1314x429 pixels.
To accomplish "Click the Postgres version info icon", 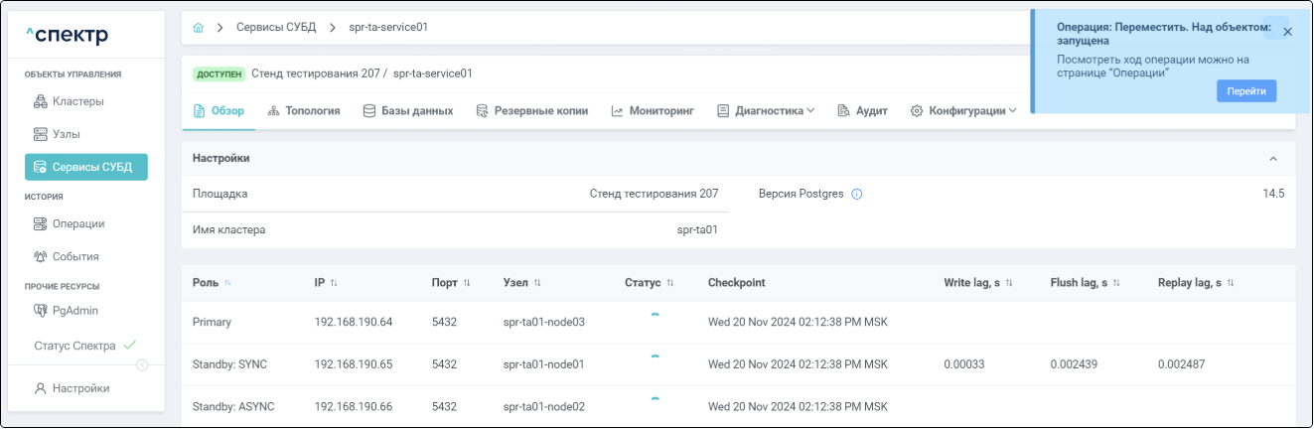I will pyautogui.click(x=857, y=195).
